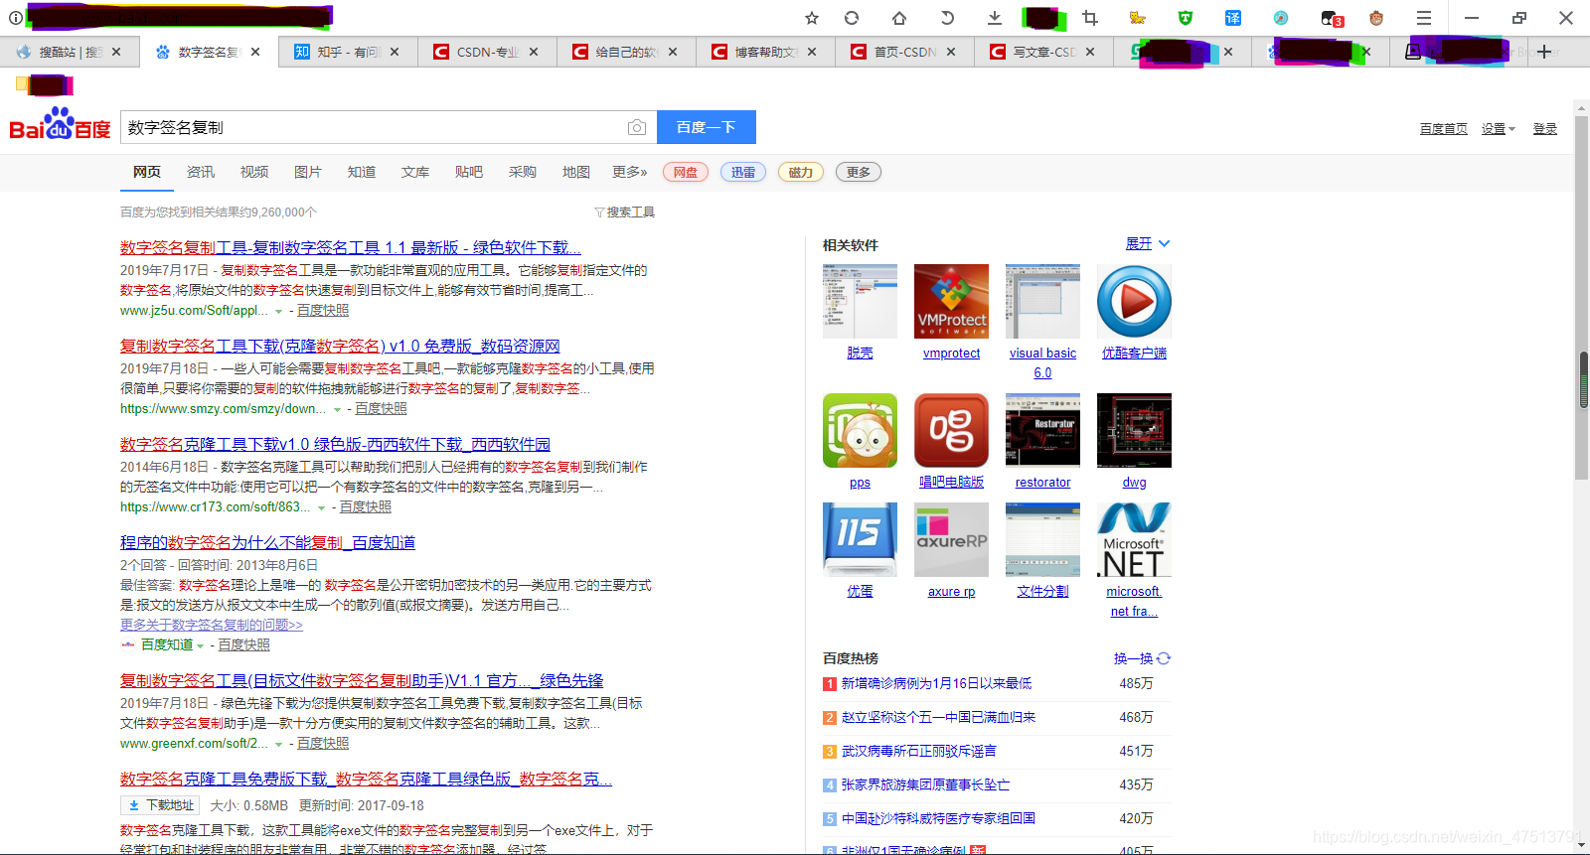Viewport: 1590px width, 855px height.
Task: Open the 搜索工具 search tools filter
Action: coord(624,212)
